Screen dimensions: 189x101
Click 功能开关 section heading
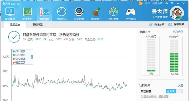(145, 85)
